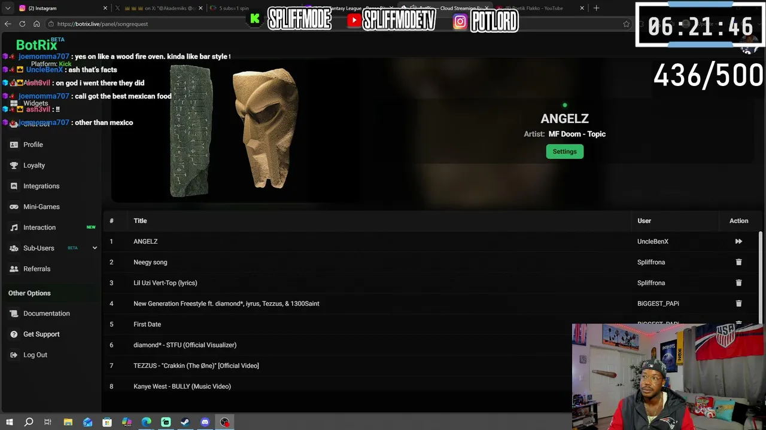Expand the Sub-Users submenu chevron
Screen dimensions: 766x430
pyautogui.click(x=95, y=248)
